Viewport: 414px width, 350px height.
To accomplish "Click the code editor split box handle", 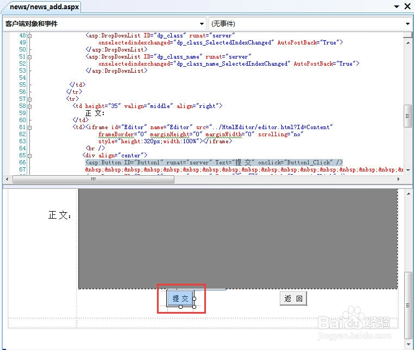I will 407,35.
